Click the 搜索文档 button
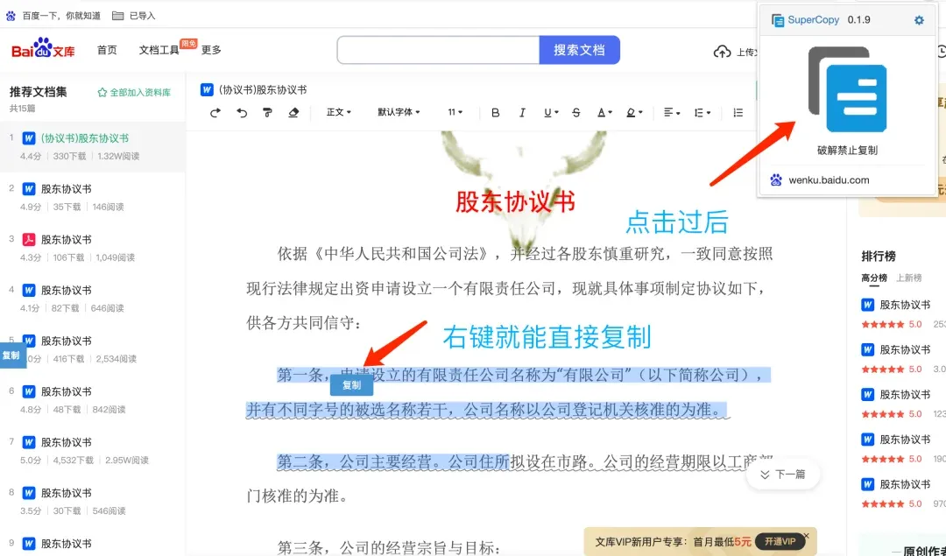This screenshot has width=946, height=556. (579, 50)
